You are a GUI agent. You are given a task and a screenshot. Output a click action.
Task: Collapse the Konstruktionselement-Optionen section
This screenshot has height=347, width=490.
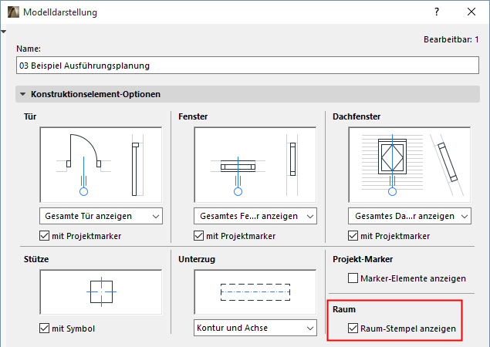(x=23, y=94)
